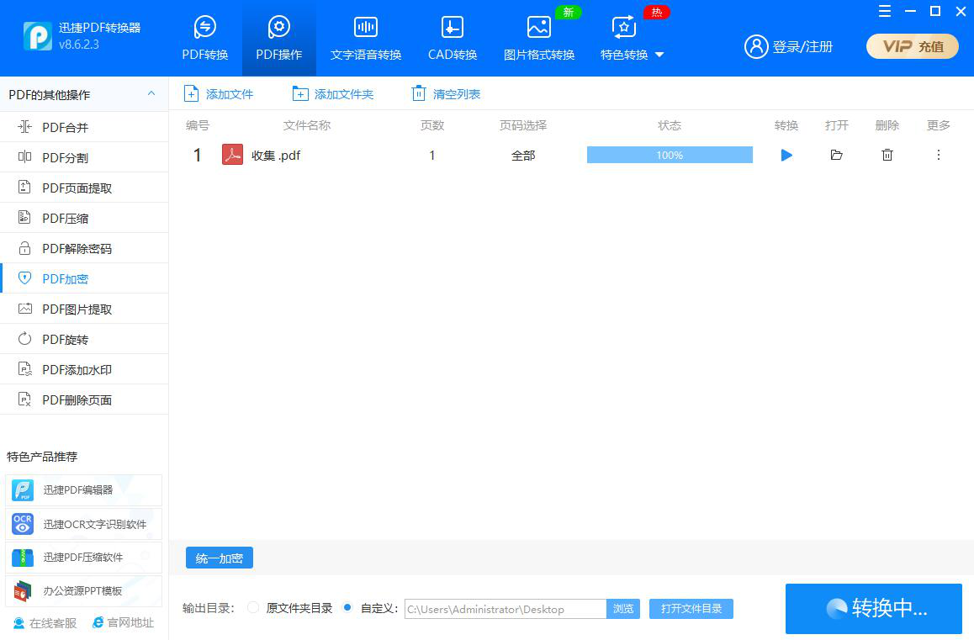Click the 100% progress bar
Viewport: 974px width, 640px height.
tap(670, 155)
